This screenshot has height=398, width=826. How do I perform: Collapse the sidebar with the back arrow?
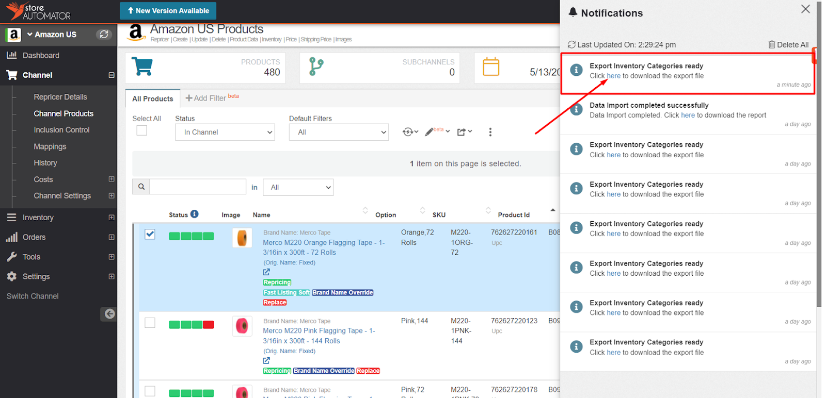(x=109, y=313)
